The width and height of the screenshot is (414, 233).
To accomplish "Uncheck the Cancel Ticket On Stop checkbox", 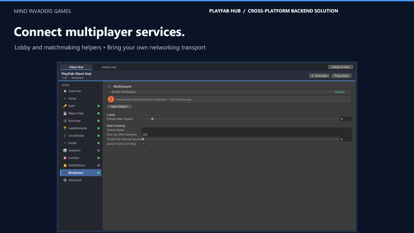I will pyautogui.click(x=144, y=144).
